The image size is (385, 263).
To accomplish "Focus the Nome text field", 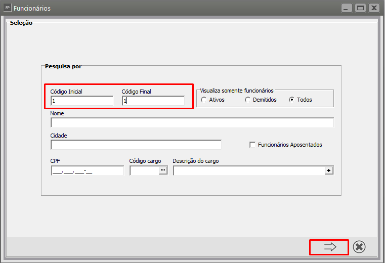I will pos(192,122).
